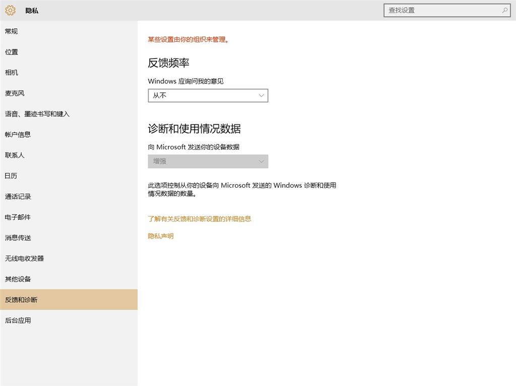Screen dimensions: 516x386
Task: Select 其他设备 in the sidebar
Action: 69,279
